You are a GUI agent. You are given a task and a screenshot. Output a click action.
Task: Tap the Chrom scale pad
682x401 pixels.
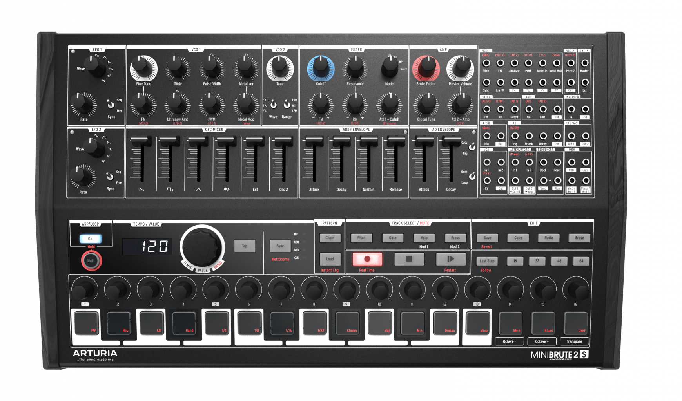347,323
